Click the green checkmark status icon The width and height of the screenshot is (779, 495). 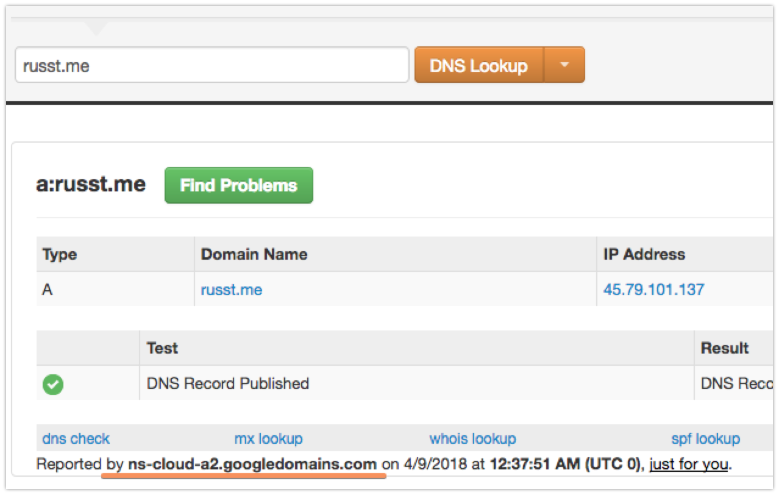click(53, 384)
